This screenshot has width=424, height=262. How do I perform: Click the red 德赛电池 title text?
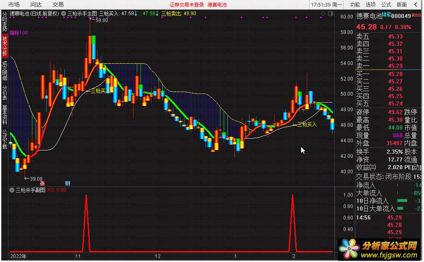tap(217, 4)
